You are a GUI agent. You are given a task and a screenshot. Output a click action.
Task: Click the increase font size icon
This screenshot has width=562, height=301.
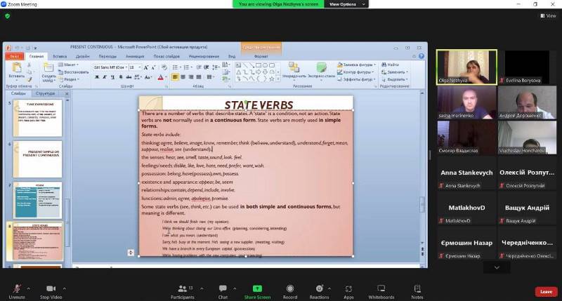tap(146, 67)
